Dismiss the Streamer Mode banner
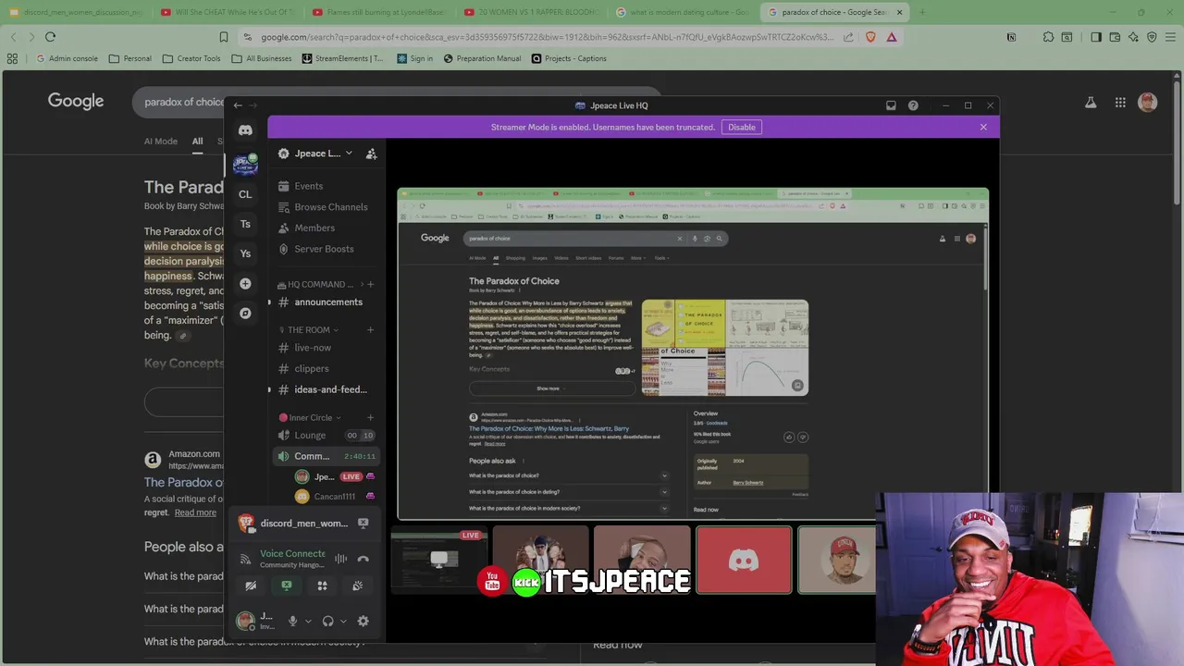The width and height of the screenshot is (1184, 666). coord(983,127)
